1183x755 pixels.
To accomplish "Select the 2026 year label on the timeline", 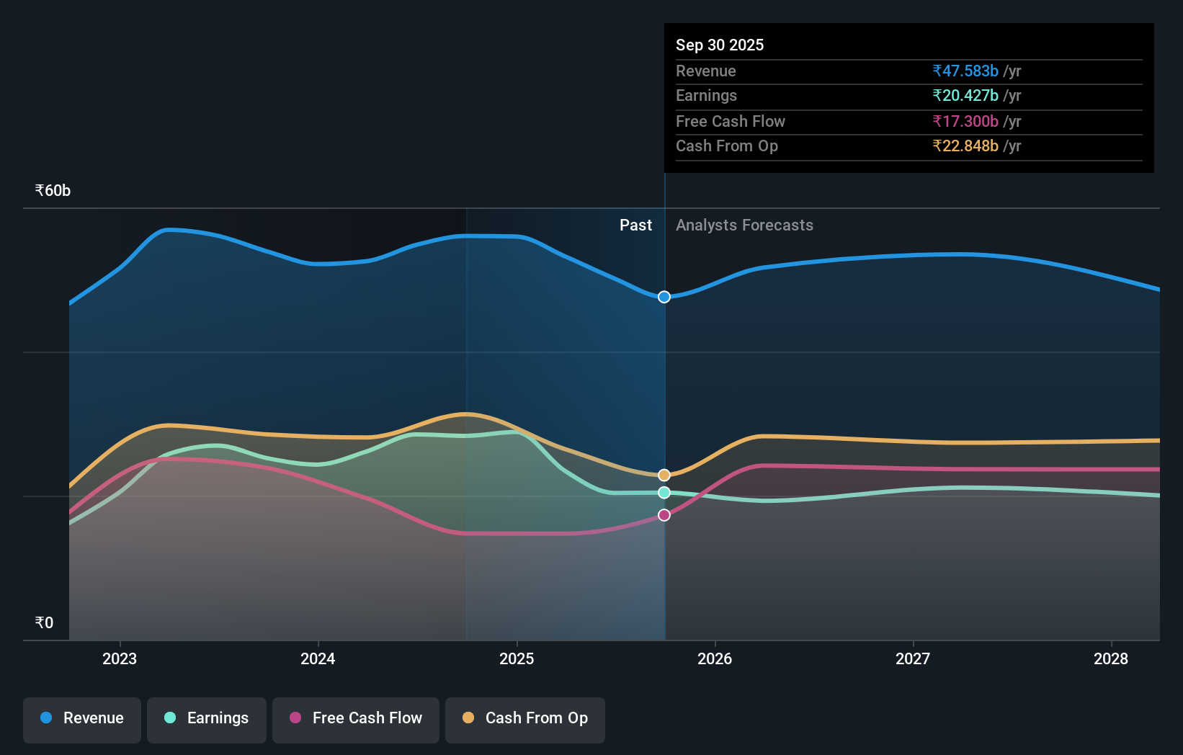I will 714,658.
